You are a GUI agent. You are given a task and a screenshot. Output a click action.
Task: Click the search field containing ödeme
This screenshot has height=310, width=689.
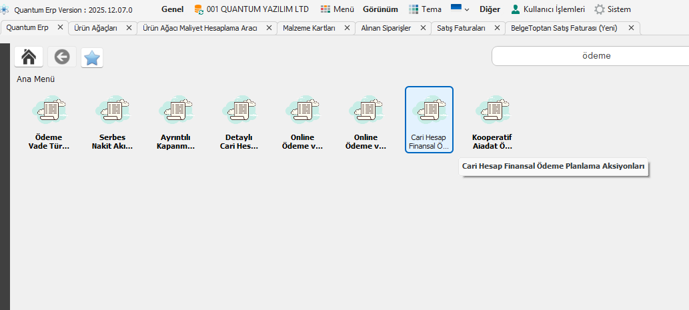point(590,56)
